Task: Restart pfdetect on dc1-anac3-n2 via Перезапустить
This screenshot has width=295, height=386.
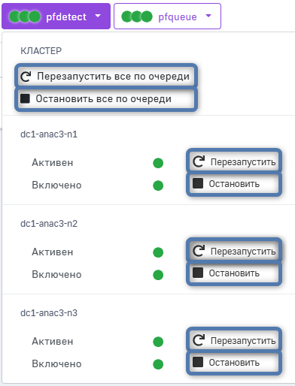Action: pos(234,251)
